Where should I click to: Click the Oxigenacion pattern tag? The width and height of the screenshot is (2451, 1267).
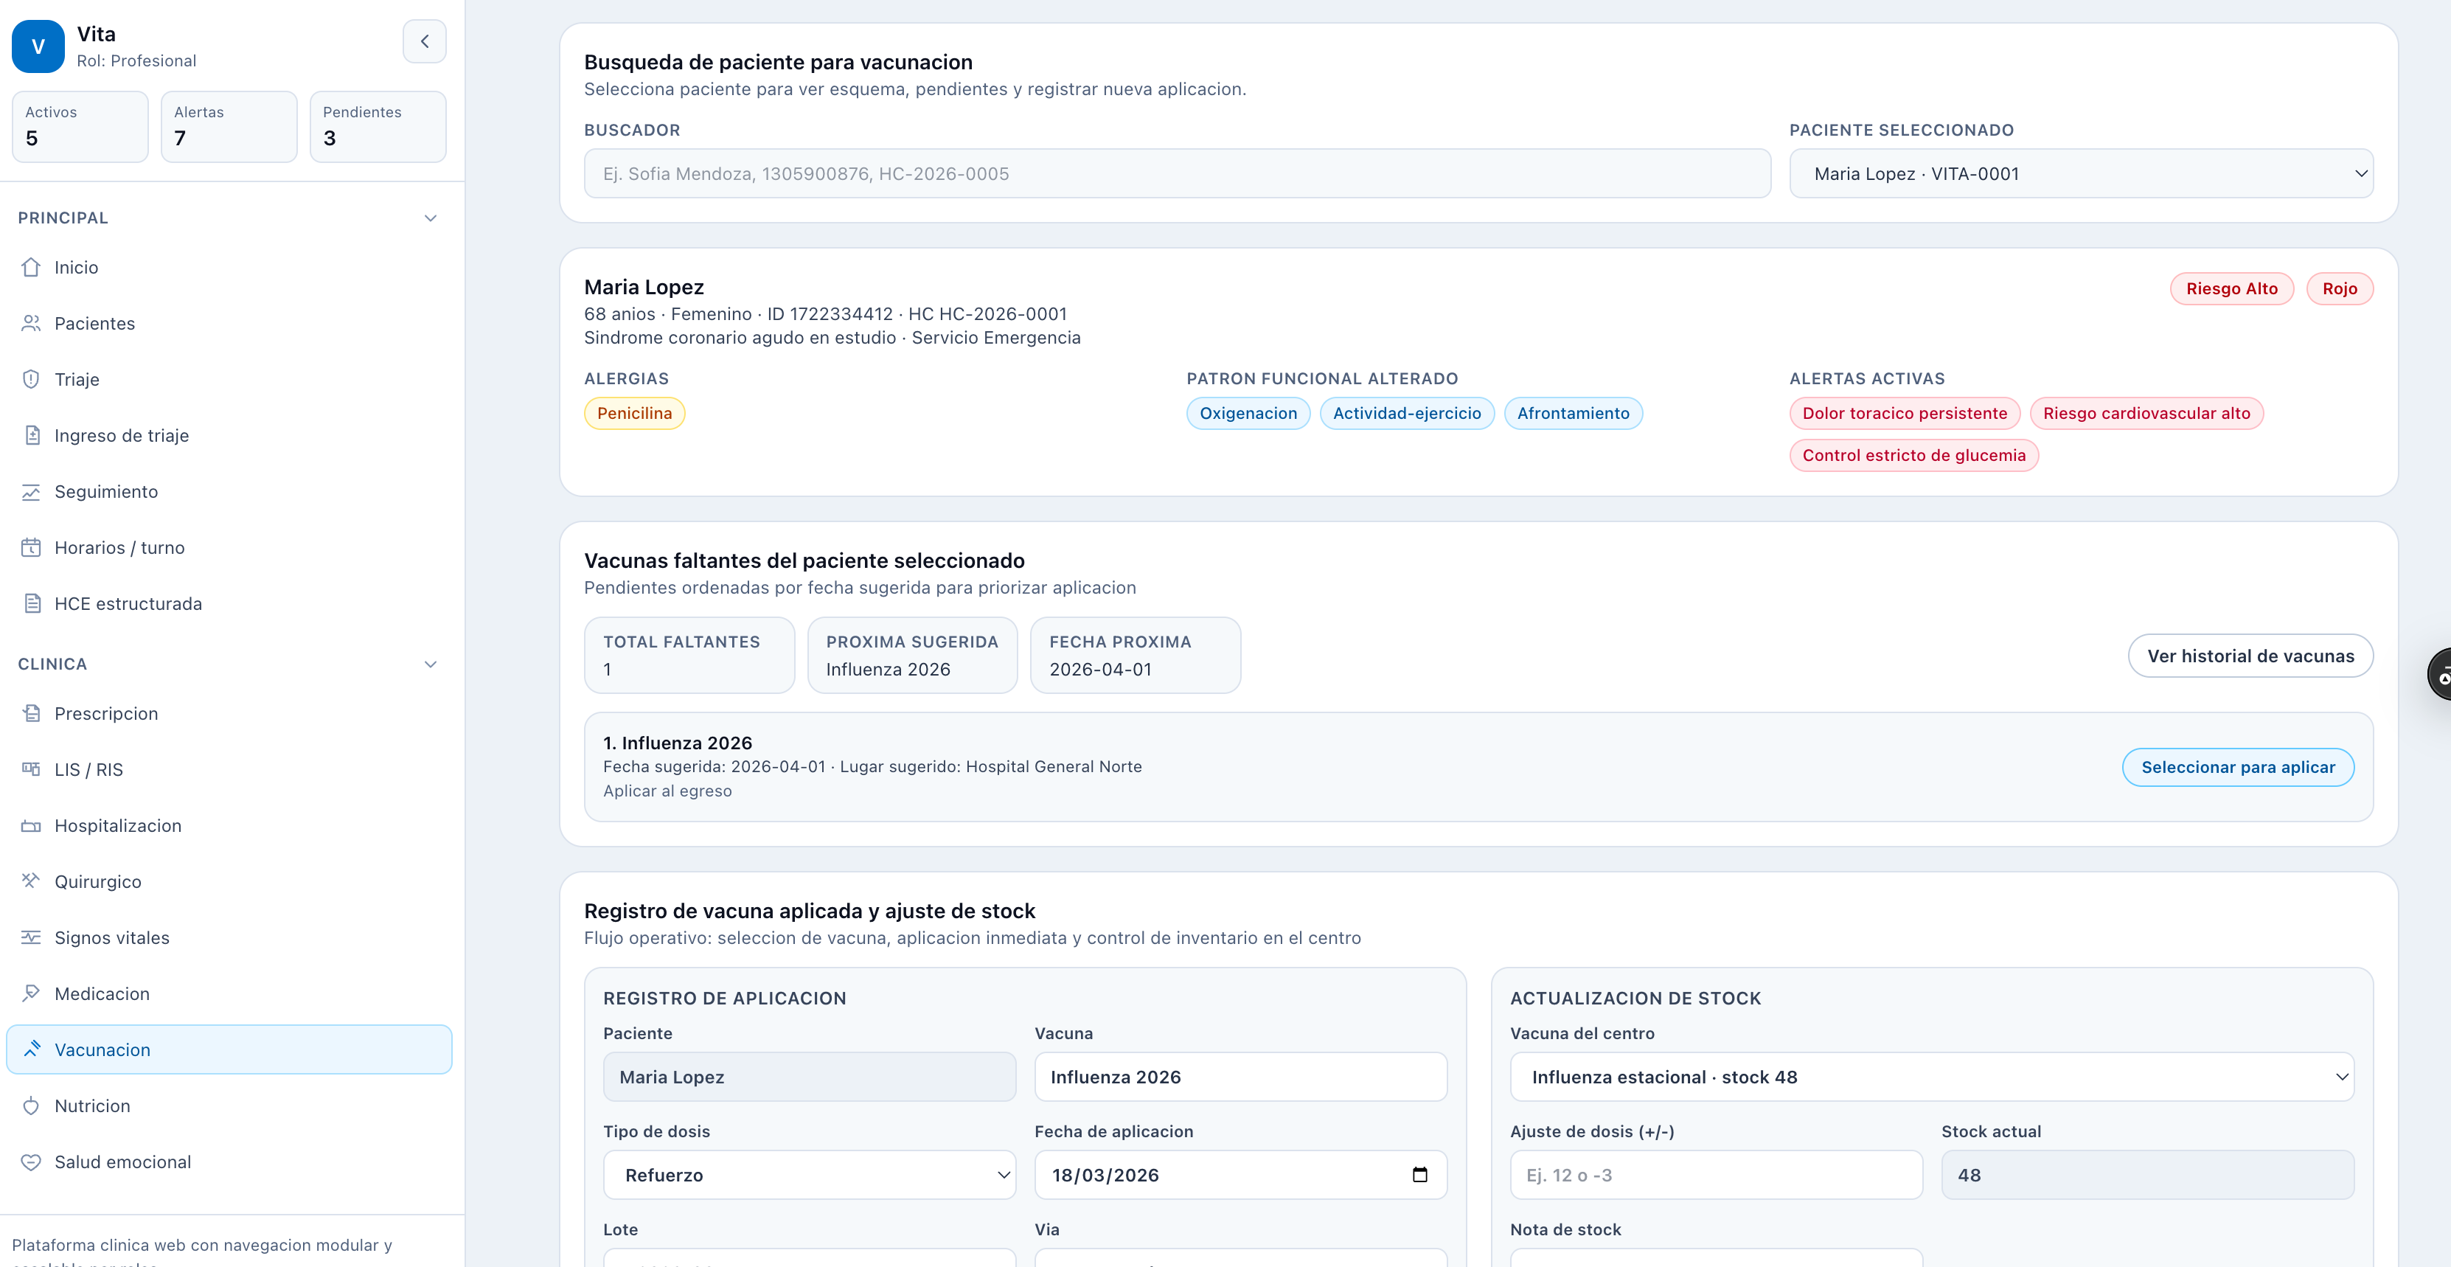1248,414
